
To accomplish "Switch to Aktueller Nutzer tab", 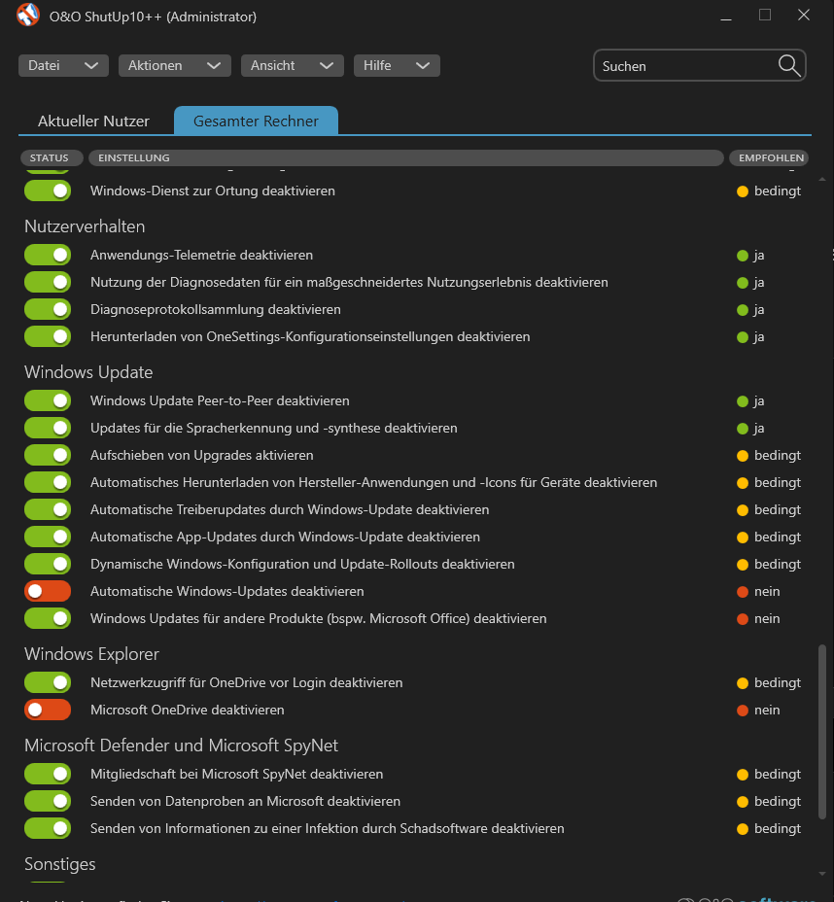I will coord(93,121).
